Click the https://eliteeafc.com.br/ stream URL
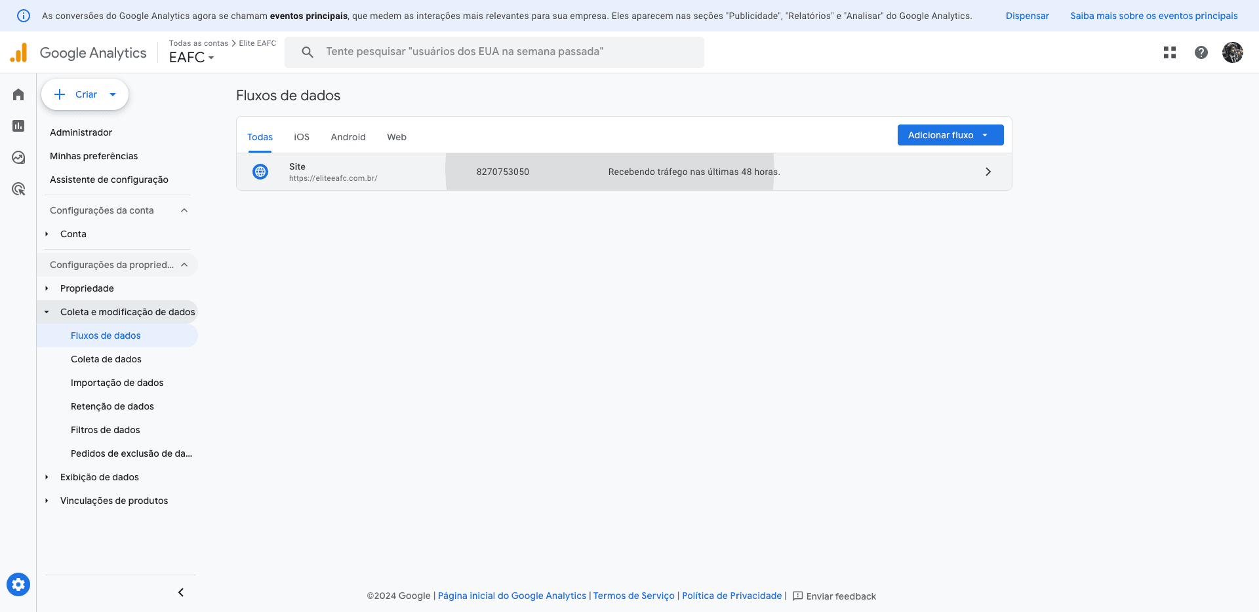Screen dimensions: 1259x612 [x=333, y=178]
